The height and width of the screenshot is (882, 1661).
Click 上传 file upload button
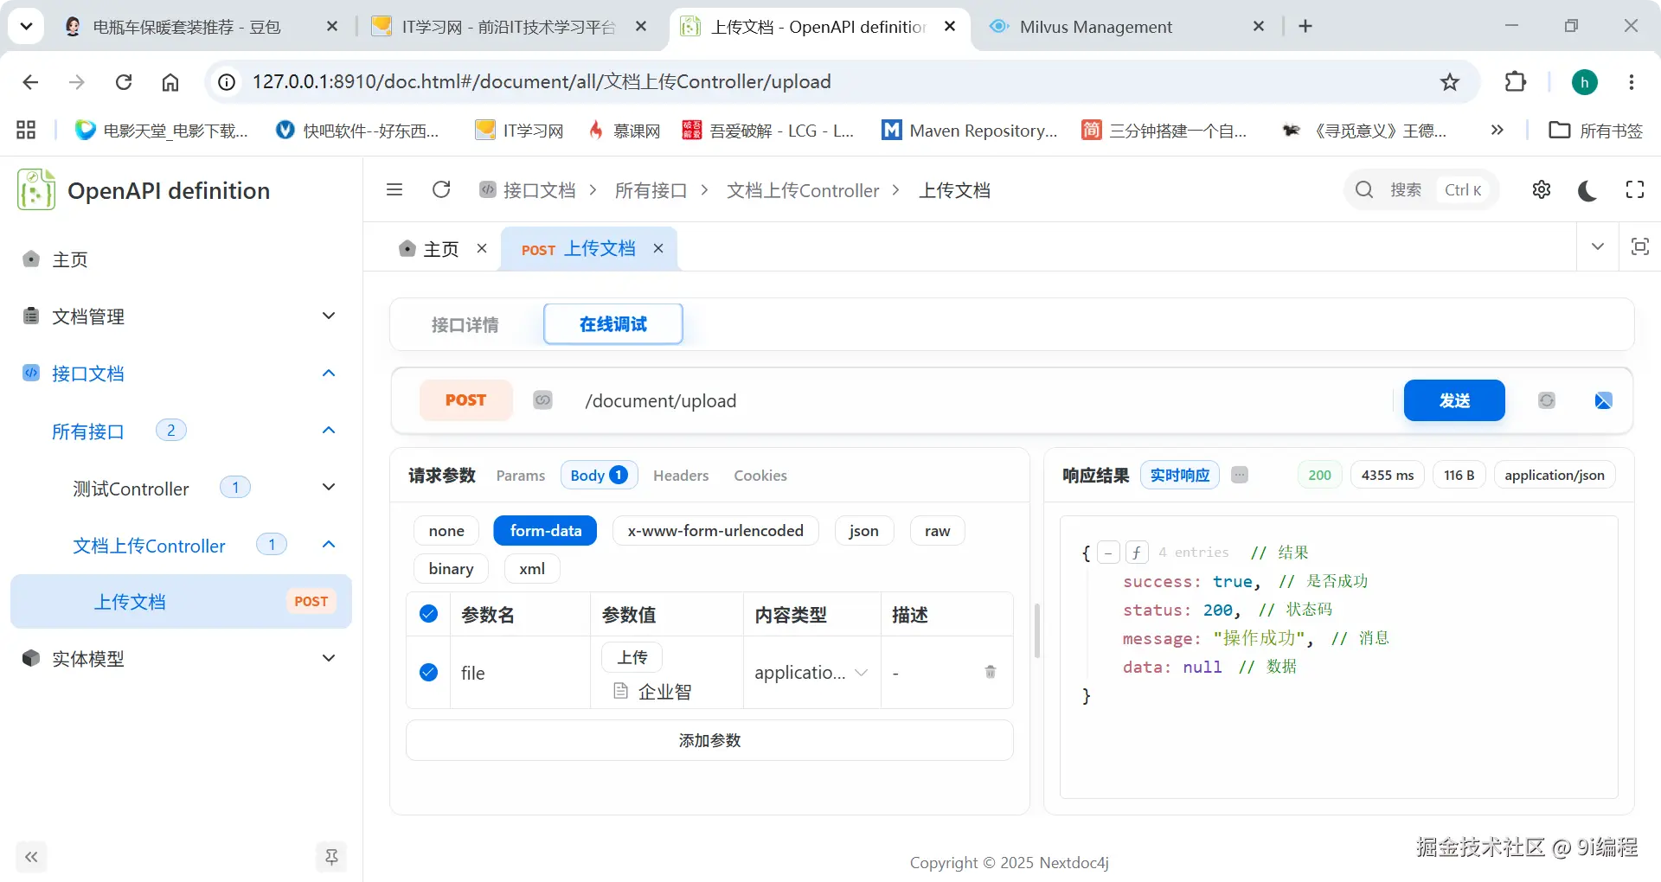632,657
